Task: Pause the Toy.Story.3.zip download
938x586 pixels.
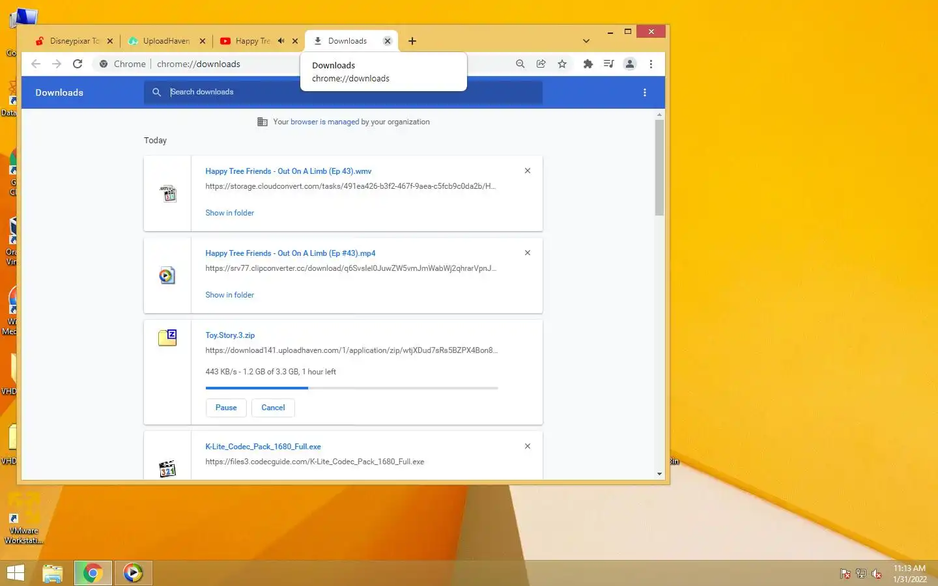Action: 226,408
